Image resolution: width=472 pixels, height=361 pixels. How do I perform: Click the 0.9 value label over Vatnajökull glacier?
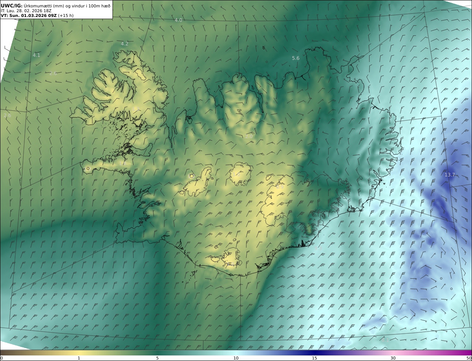[x=280, y=187]
